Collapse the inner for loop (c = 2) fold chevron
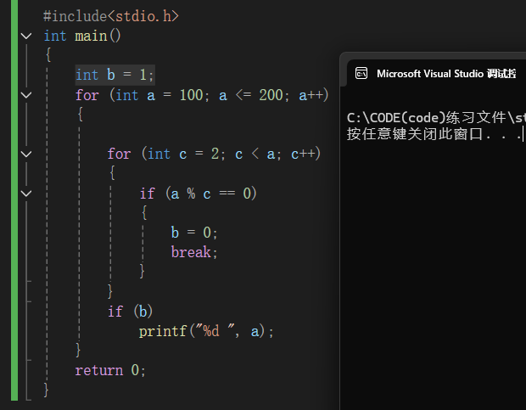526x410 pixels. pos(26,154)
